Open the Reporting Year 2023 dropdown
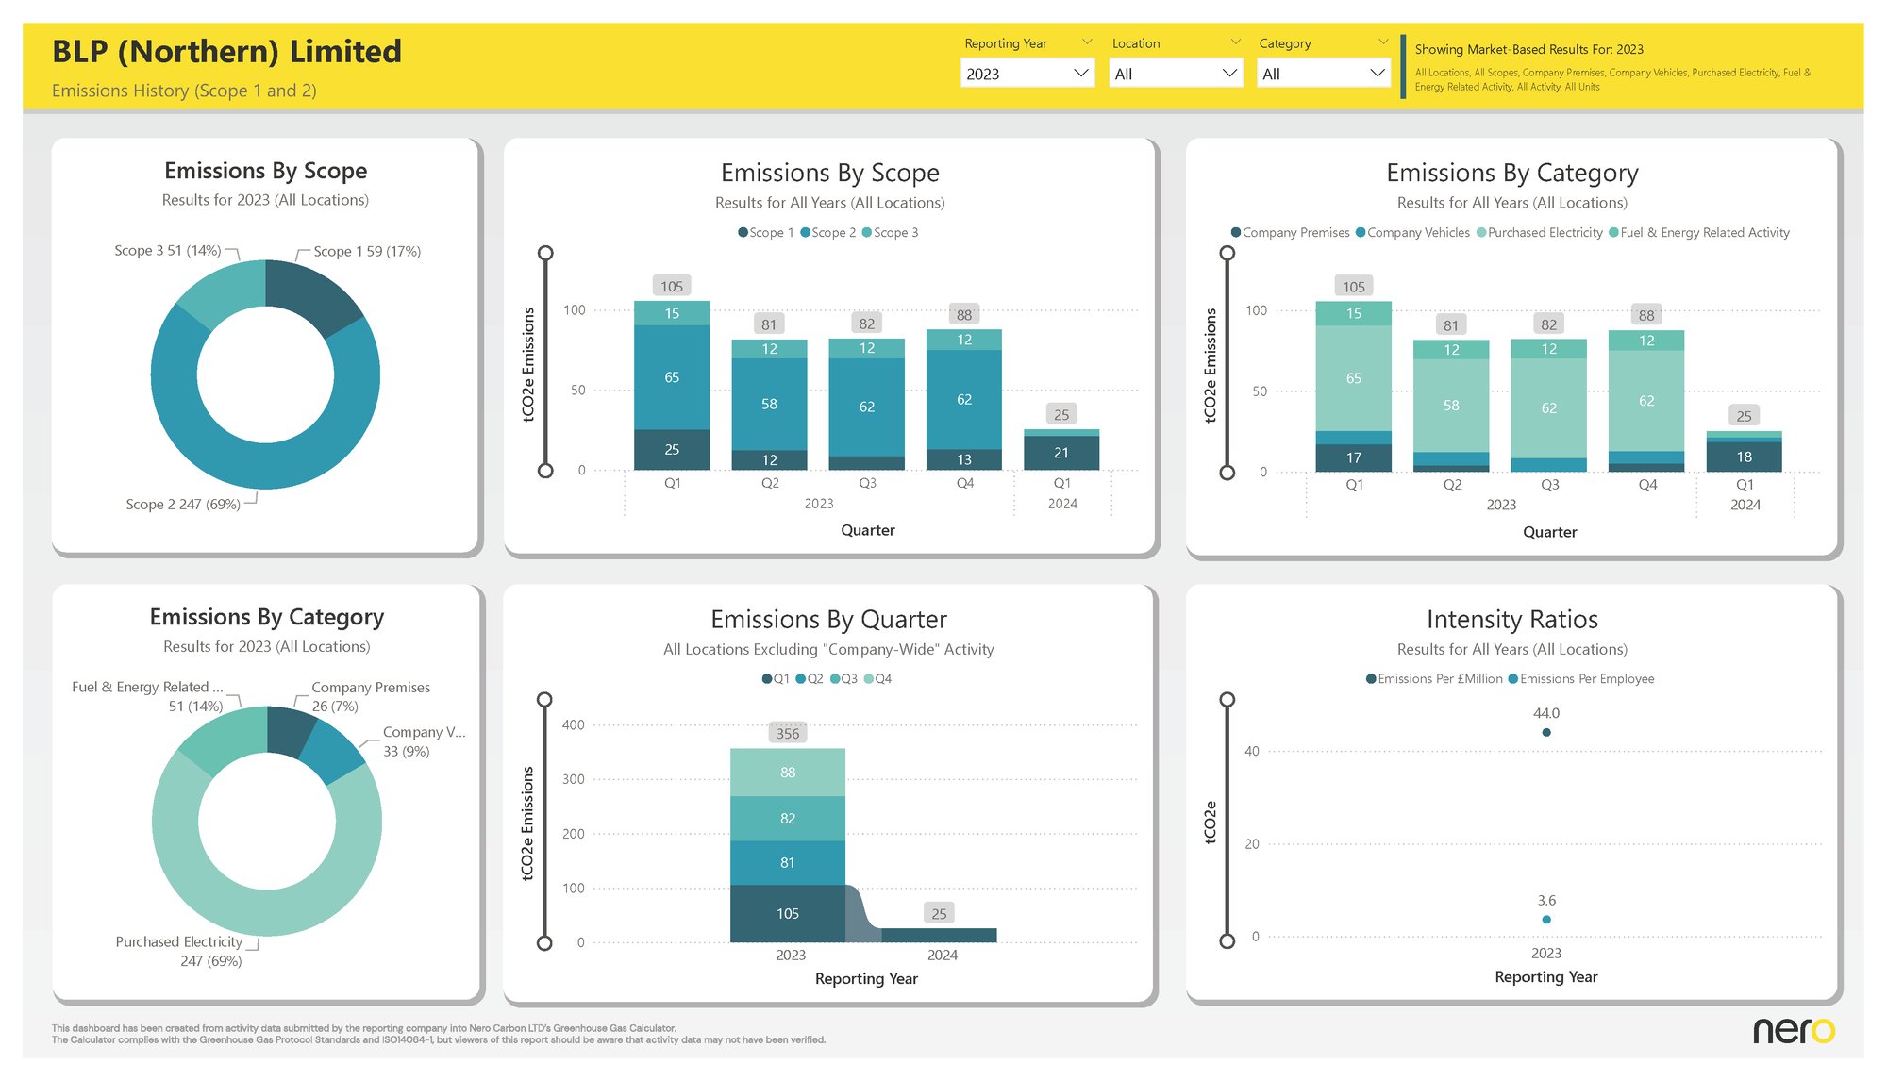Viewport: 1887px width, 1081px height. (x=1027, y=74)
